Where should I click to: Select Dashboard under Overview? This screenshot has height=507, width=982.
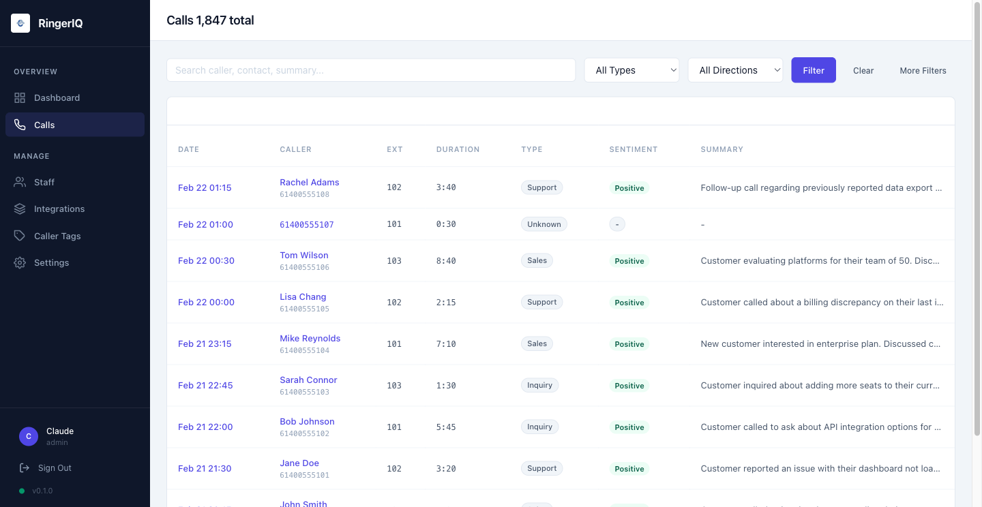57,97
